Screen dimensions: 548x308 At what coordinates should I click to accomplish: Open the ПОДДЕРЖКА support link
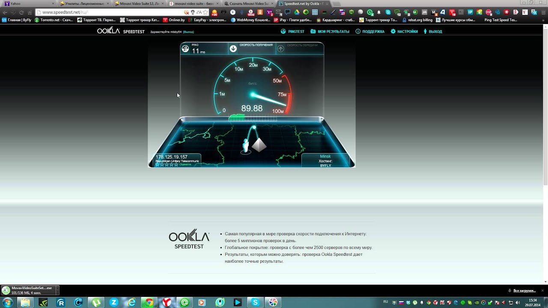click(x=370, y=31)
